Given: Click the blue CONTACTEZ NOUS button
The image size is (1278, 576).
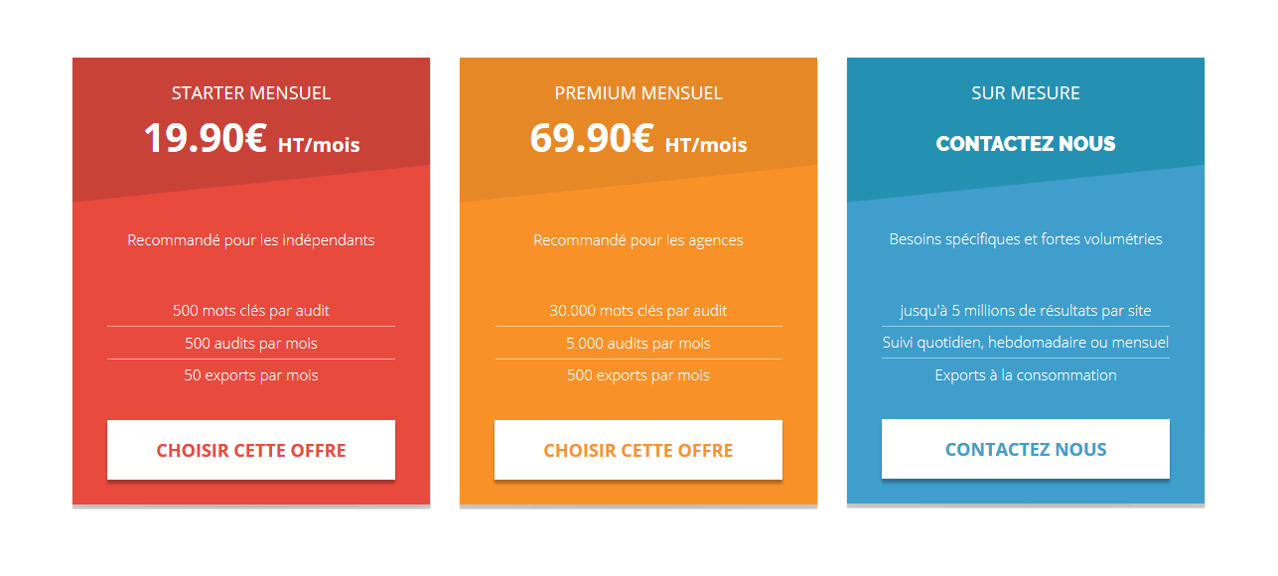Looking at the screenshot, I should click(x=1026, y=449).
